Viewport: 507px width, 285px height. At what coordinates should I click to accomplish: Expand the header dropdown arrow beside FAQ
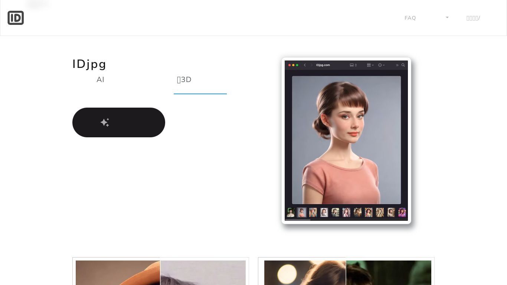(447, 17)
